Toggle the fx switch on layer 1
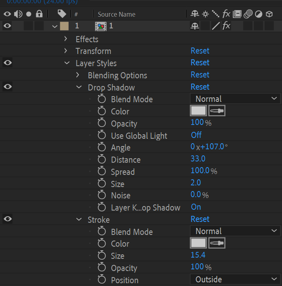This screenshot has width=282, height=286. tap(226, 26)
